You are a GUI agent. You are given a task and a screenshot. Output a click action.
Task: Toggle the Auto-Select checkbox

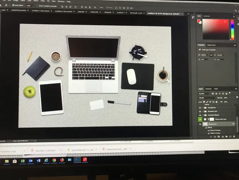tap(13, 5)
